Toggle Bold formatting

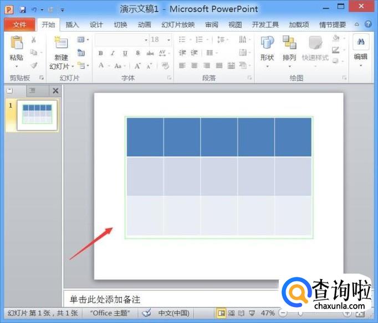100,53
